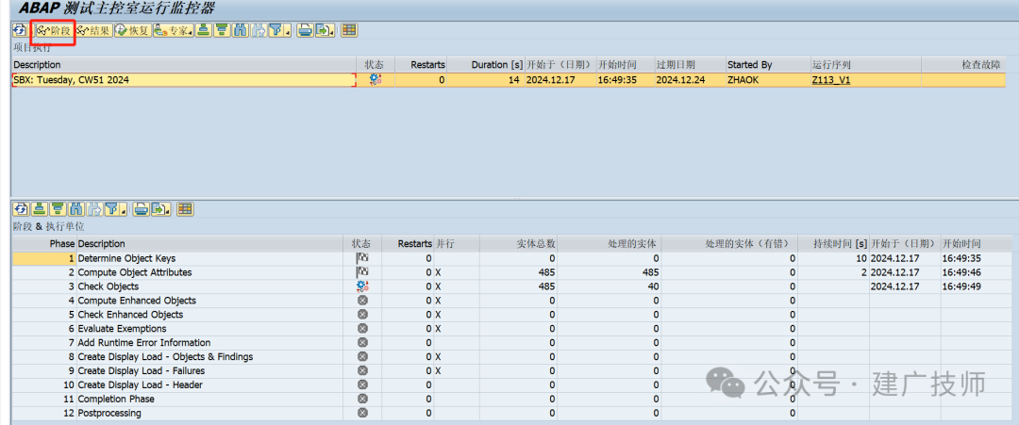Click the pending status icon for Check Enhanced Objects
This screenshot has height=425, width=1019.
[x=362, y=314]
